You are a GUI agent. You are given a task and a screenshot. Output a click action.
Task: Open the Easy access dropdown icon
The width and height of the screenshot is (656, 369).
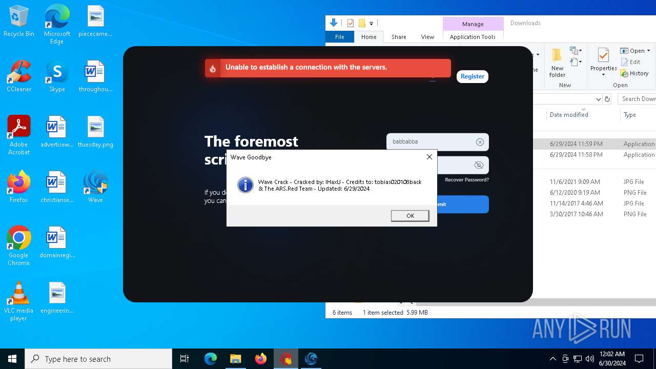click(x=576, y=62)
